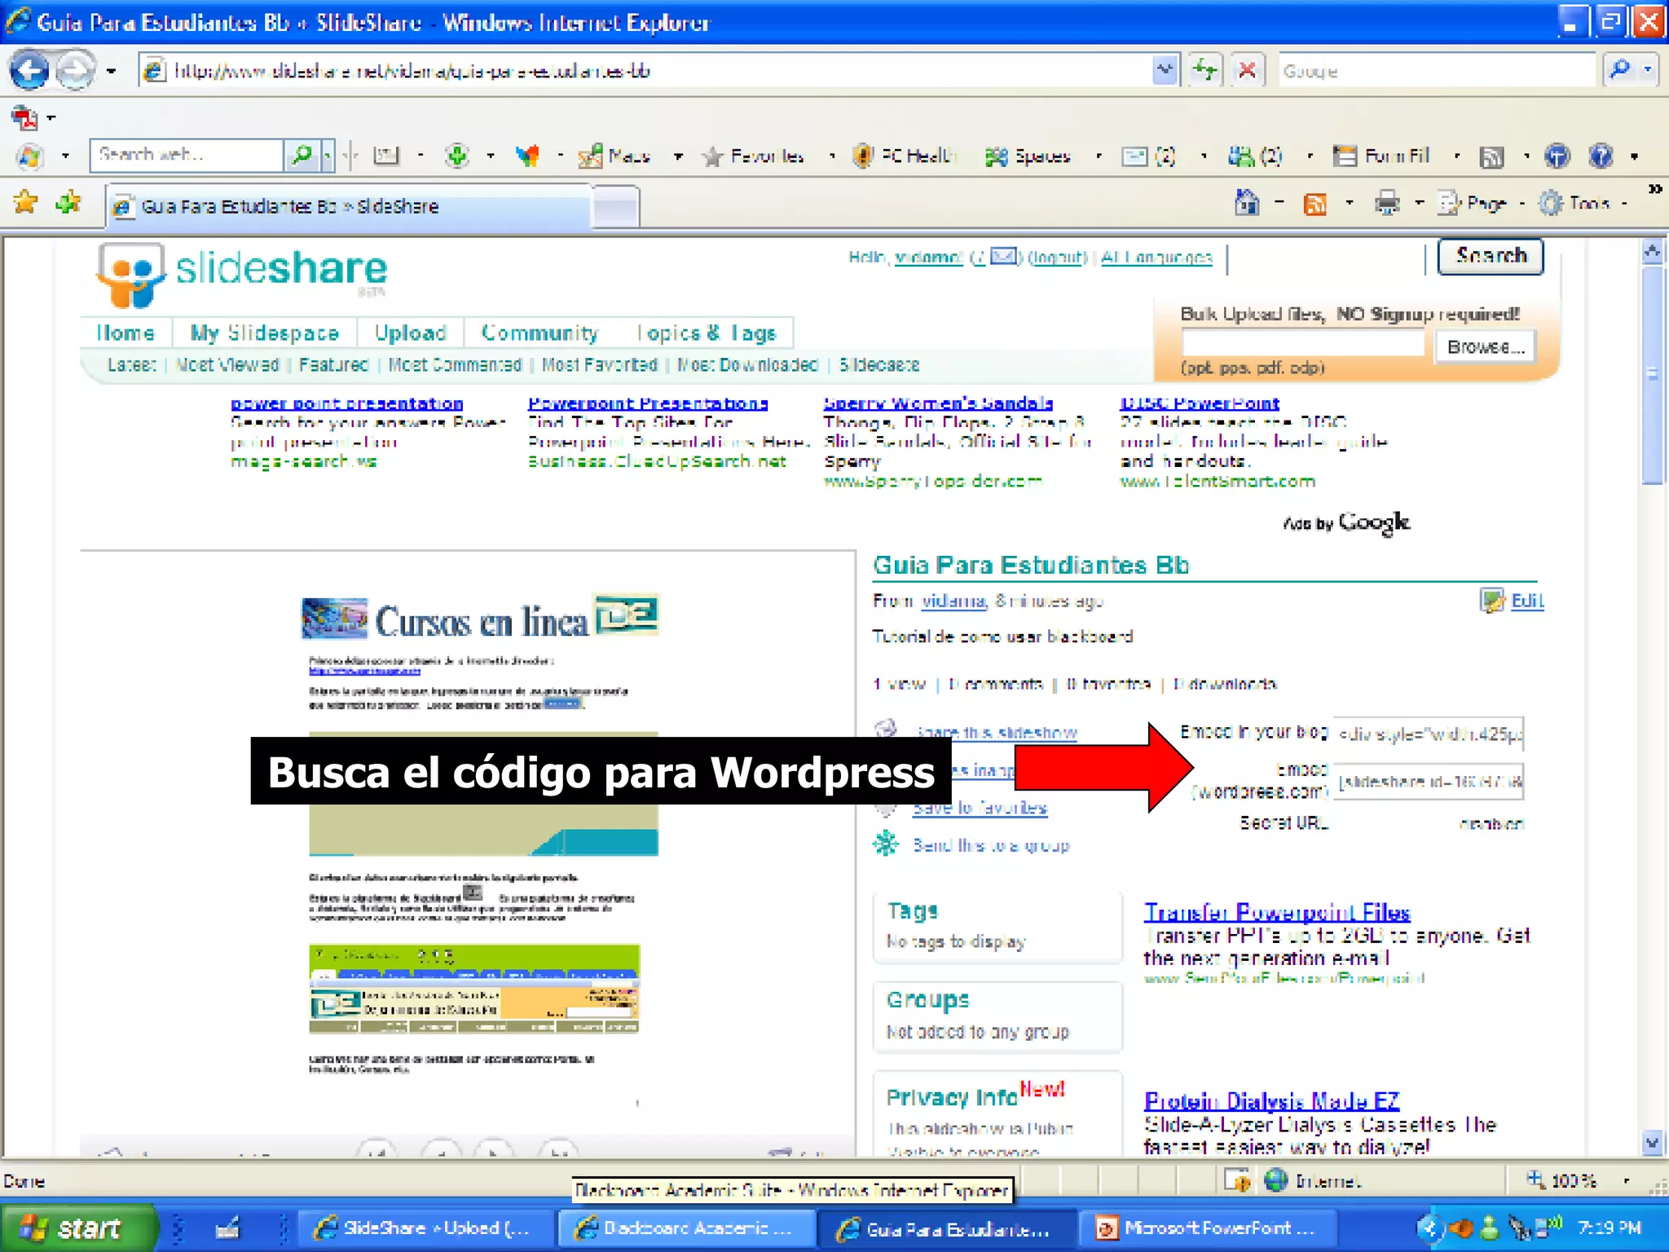Click the zoom 100% magnifier in status bar
The width and height of the screenshot is (1669, 1252).
[x=1535, y=1179]
